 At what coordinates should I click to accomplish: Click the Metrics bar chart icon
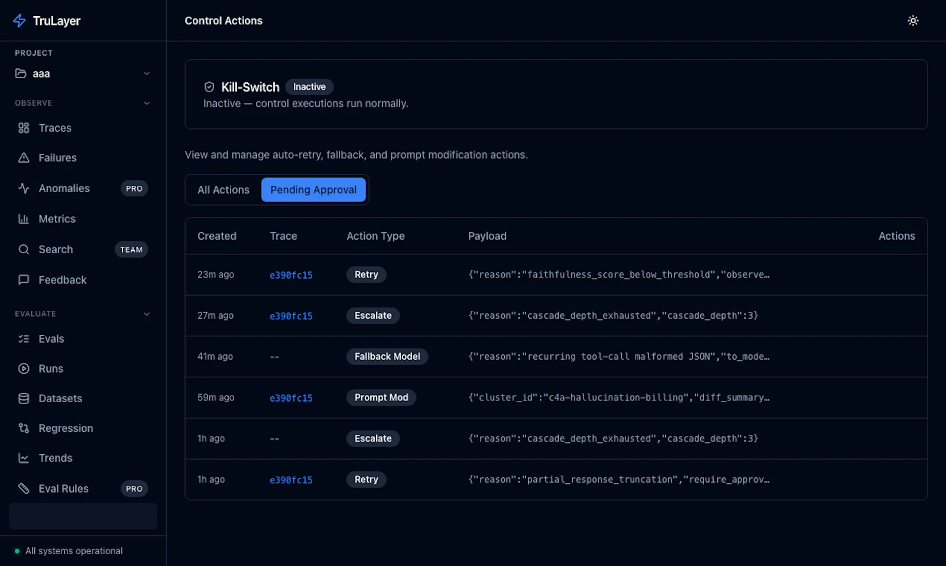tap(24, 219)
